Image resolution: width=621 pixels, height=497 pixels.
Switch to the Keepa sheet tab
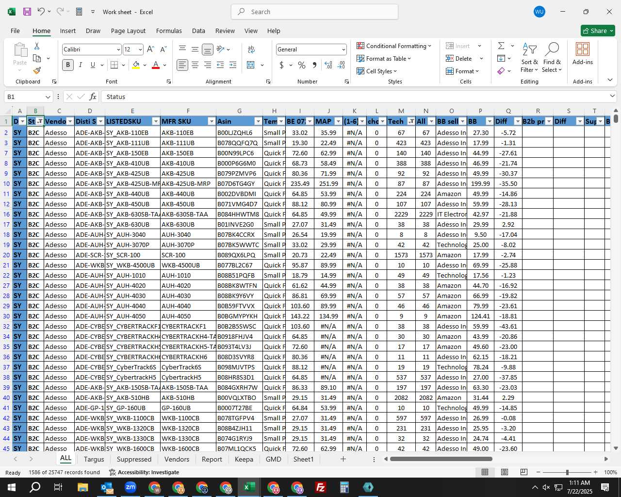click(244, 459)
